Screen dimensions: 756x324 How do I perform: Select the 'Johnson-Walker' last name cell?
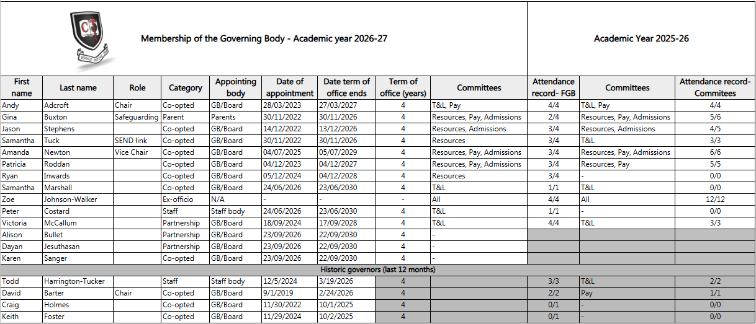pos(78,199)
